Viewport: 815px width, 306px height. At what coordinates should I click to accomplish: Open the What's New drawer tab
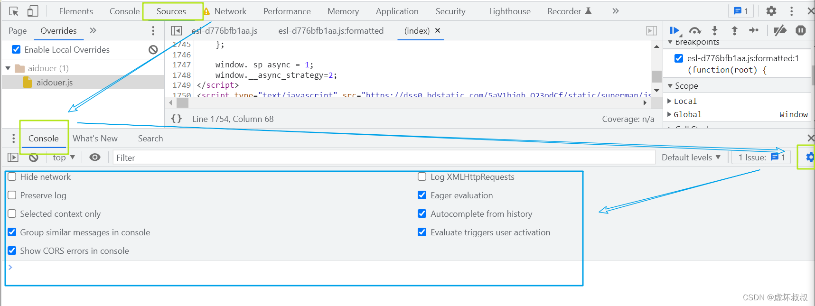pyautogui.click(x=95, y=139)
